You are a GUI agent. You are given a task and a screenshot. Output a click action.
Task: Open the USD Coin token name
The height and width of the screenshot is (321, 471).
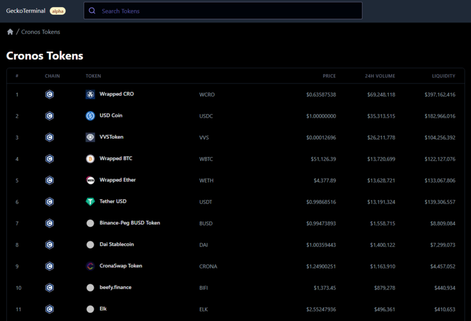click(x=111, y=115)
